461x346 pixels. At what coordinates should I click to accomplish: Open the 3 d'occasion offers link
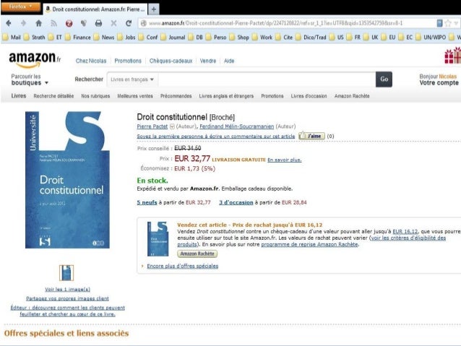tap(236, 202)
